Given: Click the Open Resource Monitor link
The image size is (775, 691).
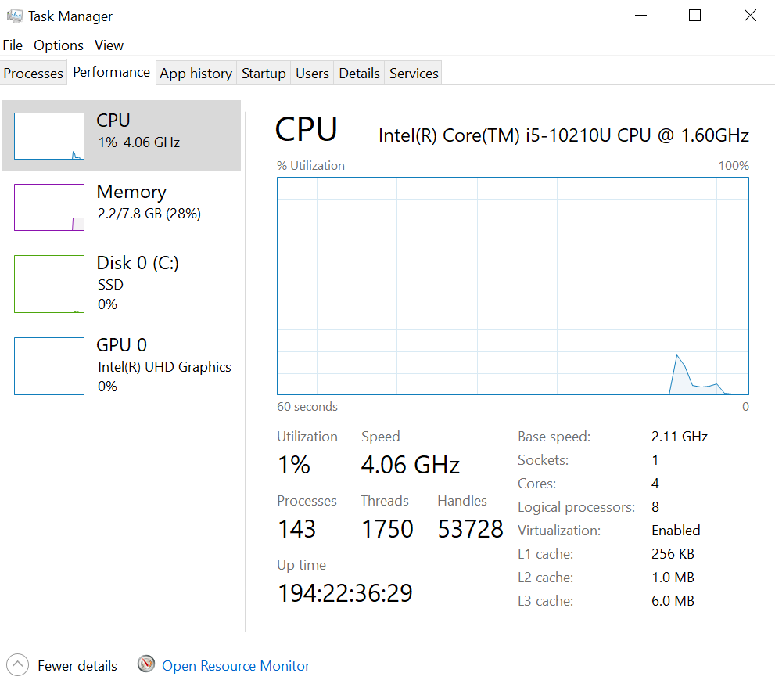Looking at the screenshot, I should tap(235, 666).
